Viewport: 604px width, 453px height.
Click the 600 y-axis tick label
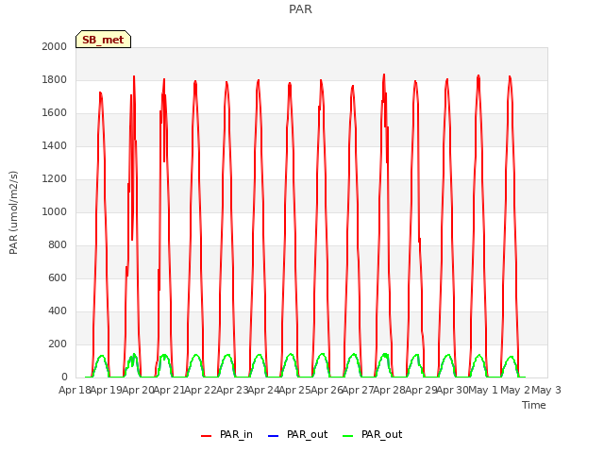pyautogui.click(x=58, y=277)
